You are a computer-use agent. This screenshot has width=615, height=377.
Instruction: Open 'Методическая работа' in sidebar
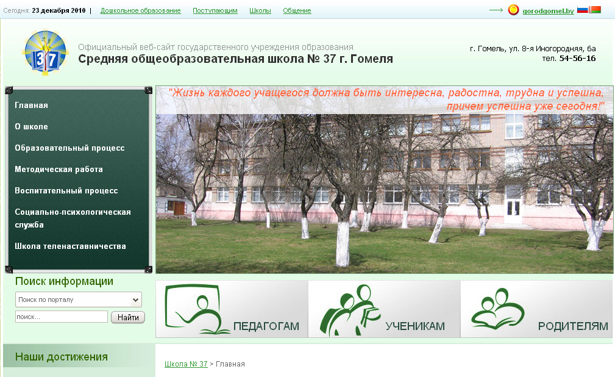(x=59, y=170)
